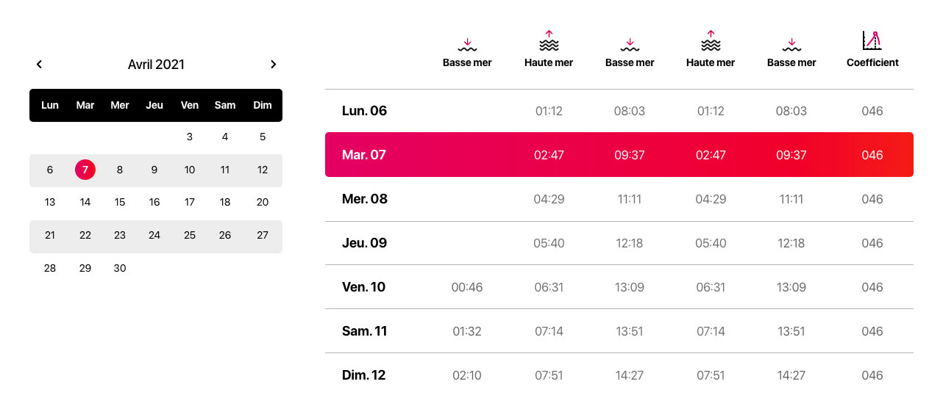Open the Lun. 06 tide row
The height and width of the screenshot is (409, 943).
(x=619, y=111)
